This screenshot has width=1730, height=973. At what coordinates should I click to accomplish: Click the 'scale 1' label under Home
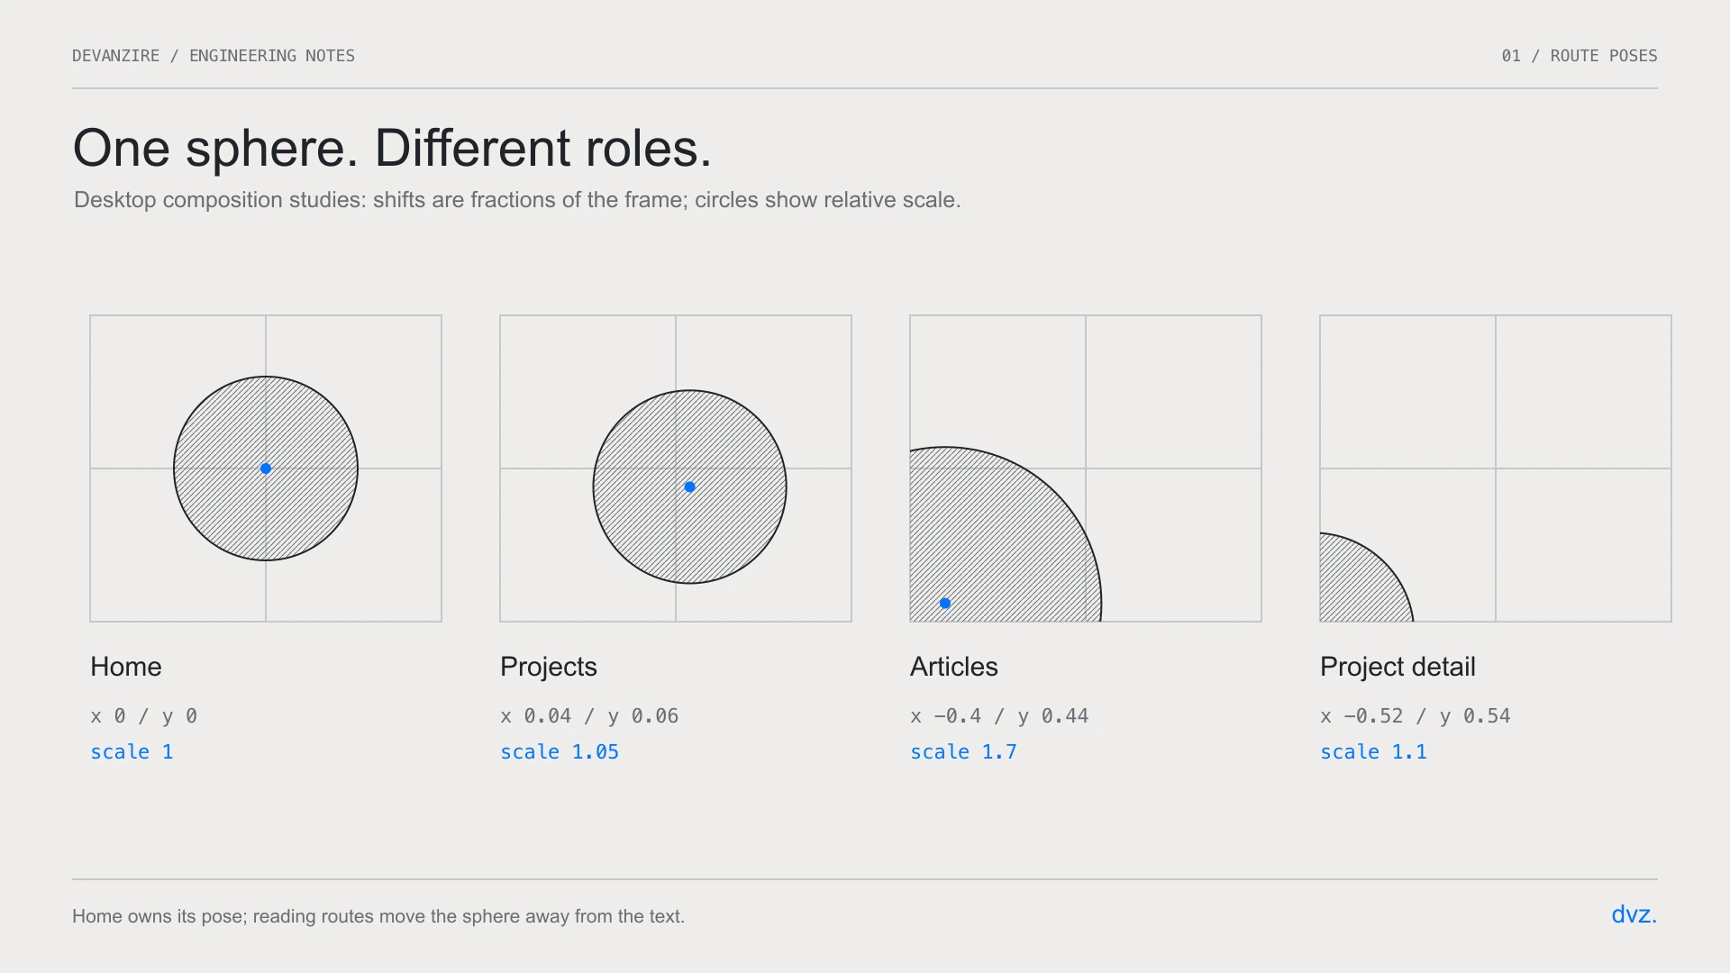132,752
